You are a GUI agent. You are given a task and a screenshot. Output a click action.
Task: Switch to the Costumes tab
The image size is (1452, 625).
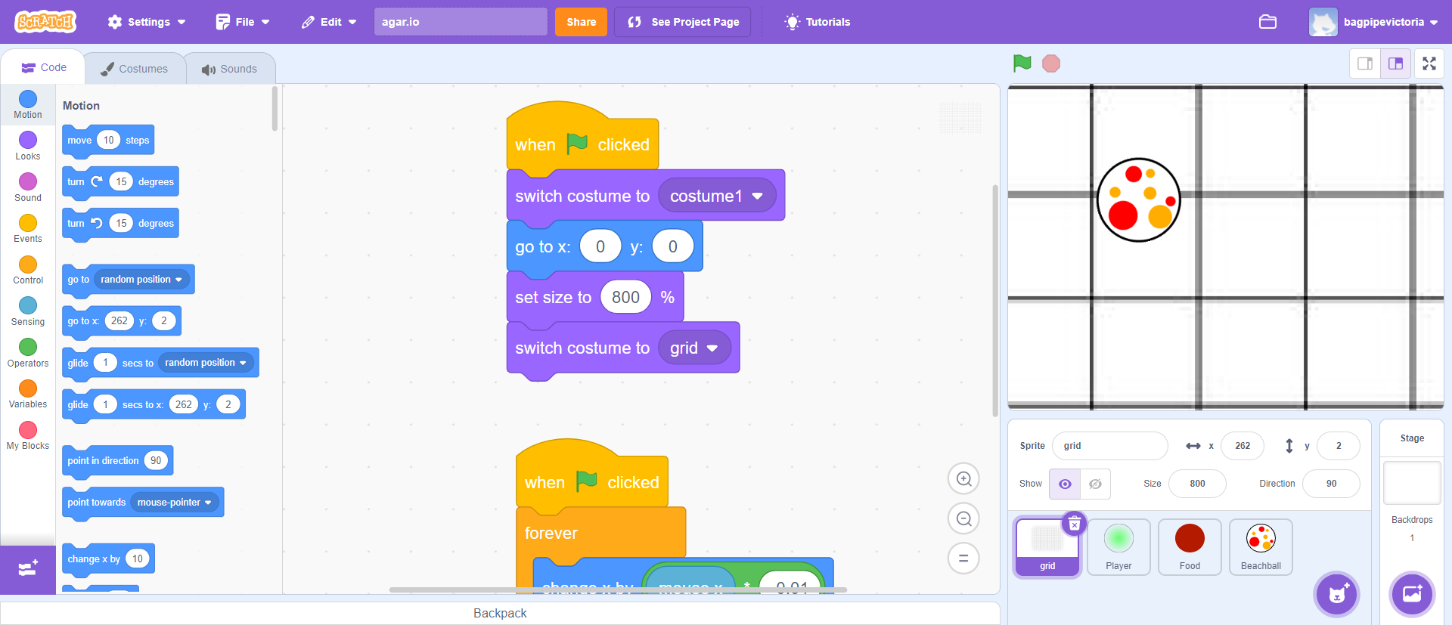coord(135,69)
